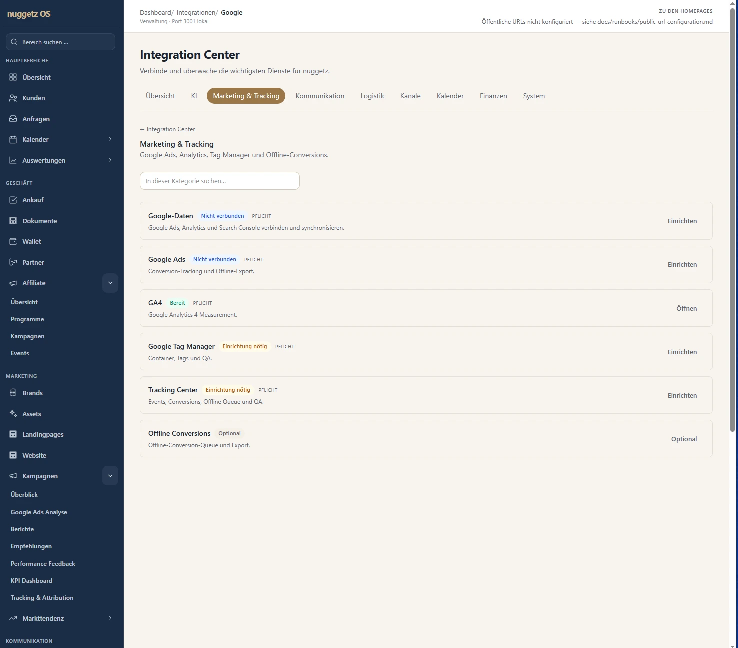Click the Kalender icon in the sidebar
This screenshot has width=738, height=648.
pyautogui.click(x=13, y=139)
